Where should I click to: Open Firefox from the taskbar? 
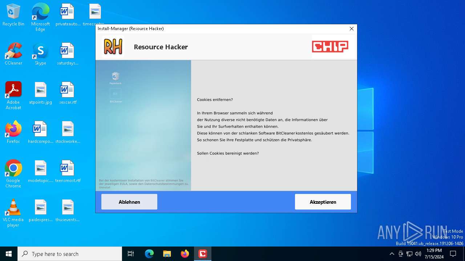(x=185, y=254)
